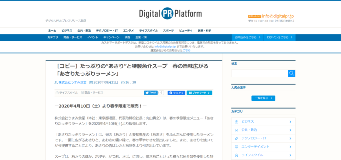
Task: Click the magnifier search button
Action: (292, 73)
